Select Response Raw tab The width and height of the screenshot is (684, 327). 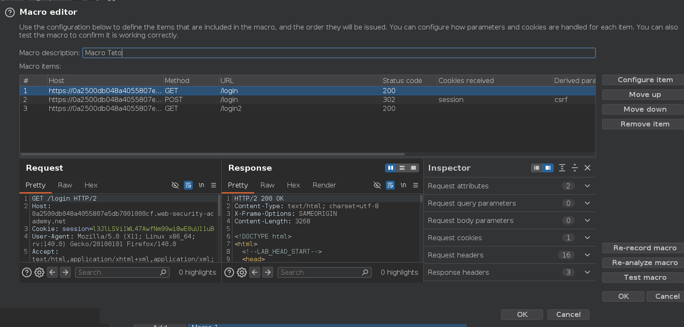tap(267, 185)
